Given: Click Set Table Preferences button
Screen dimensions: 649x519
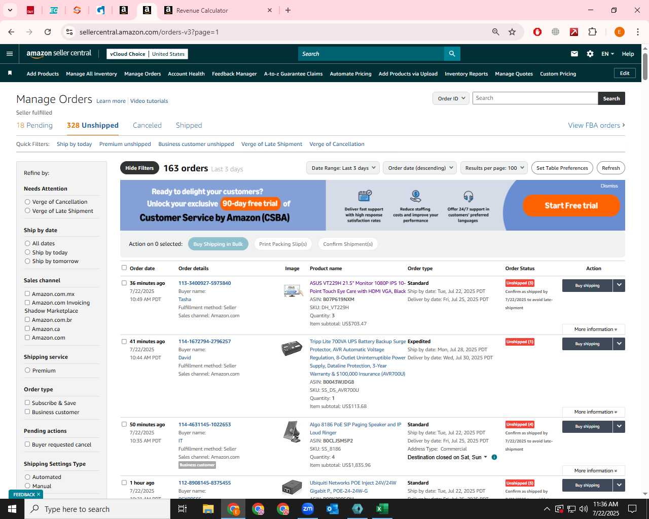Looking at the screenshot, I should tap(562, 168).
